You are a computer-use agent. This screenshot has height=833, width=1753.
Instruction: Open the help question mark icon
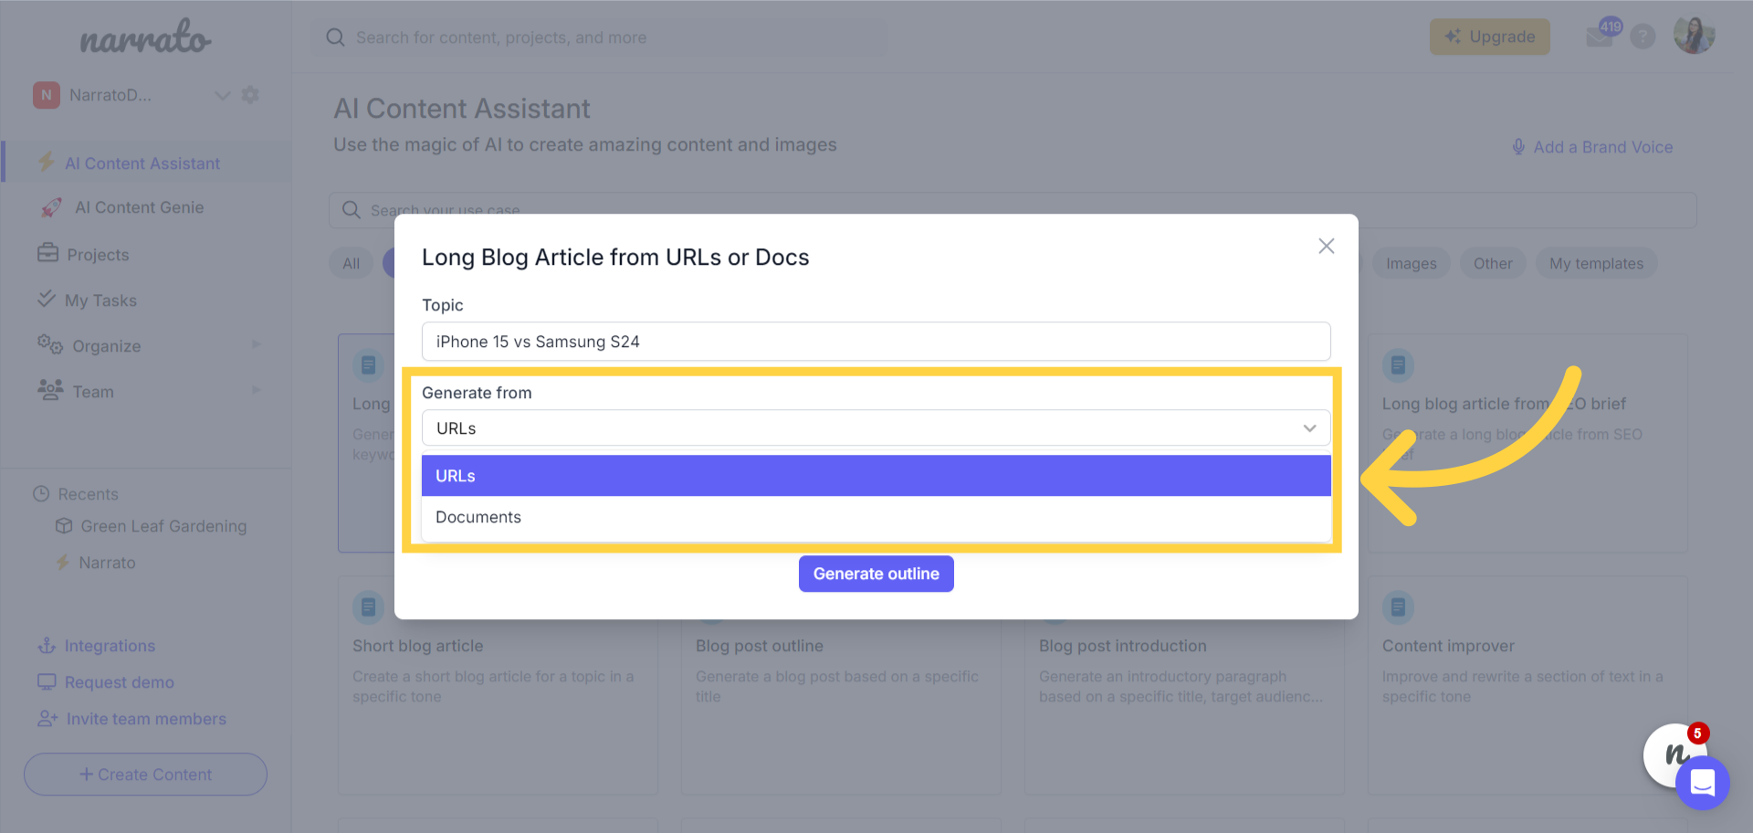point(1643,37)
